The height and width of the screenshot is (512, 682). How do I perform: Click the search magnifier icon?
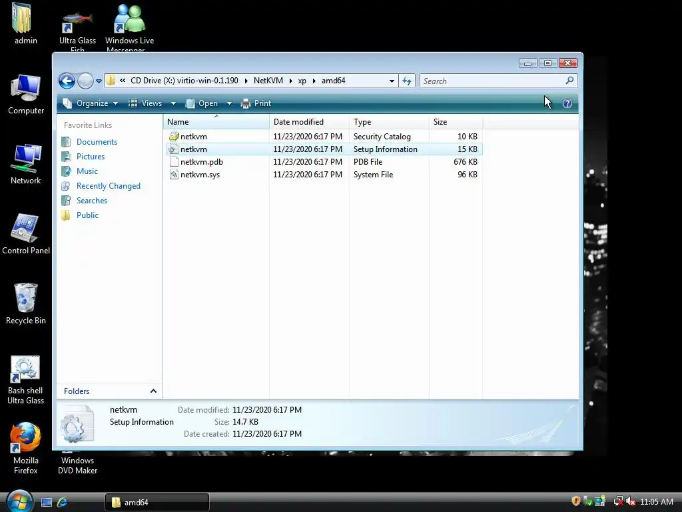point(569,81)
